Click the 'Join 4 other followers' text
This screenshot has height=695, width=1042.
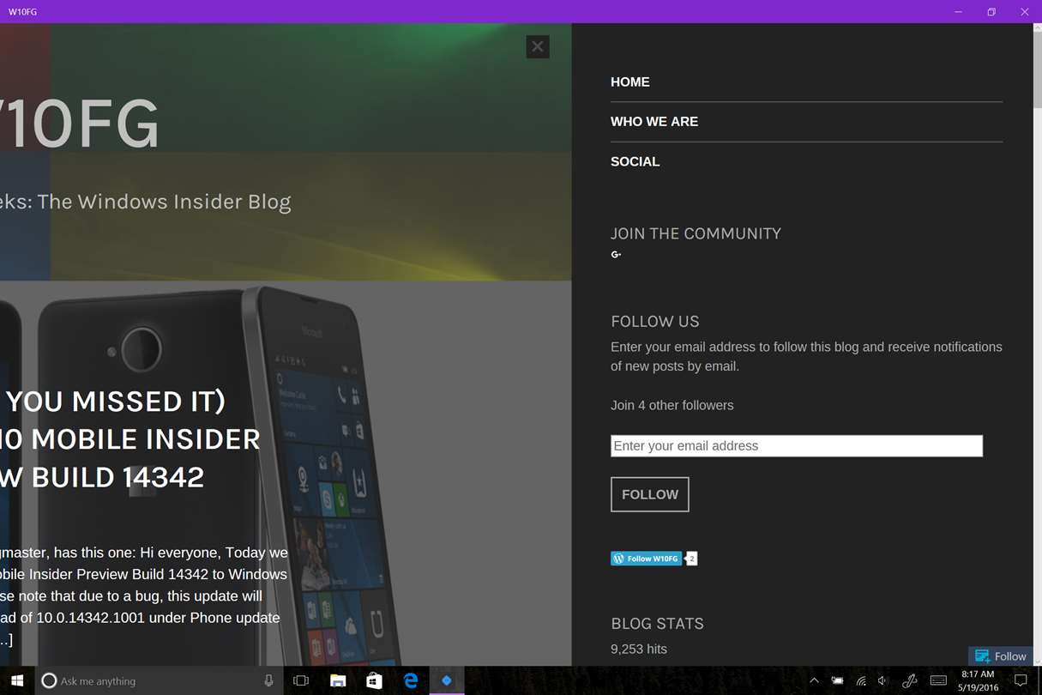pos(672,406)
